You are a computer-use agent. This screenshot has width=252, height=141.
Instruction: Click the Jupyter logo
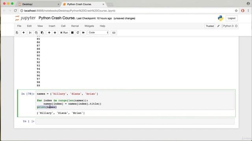pos(25,18)
